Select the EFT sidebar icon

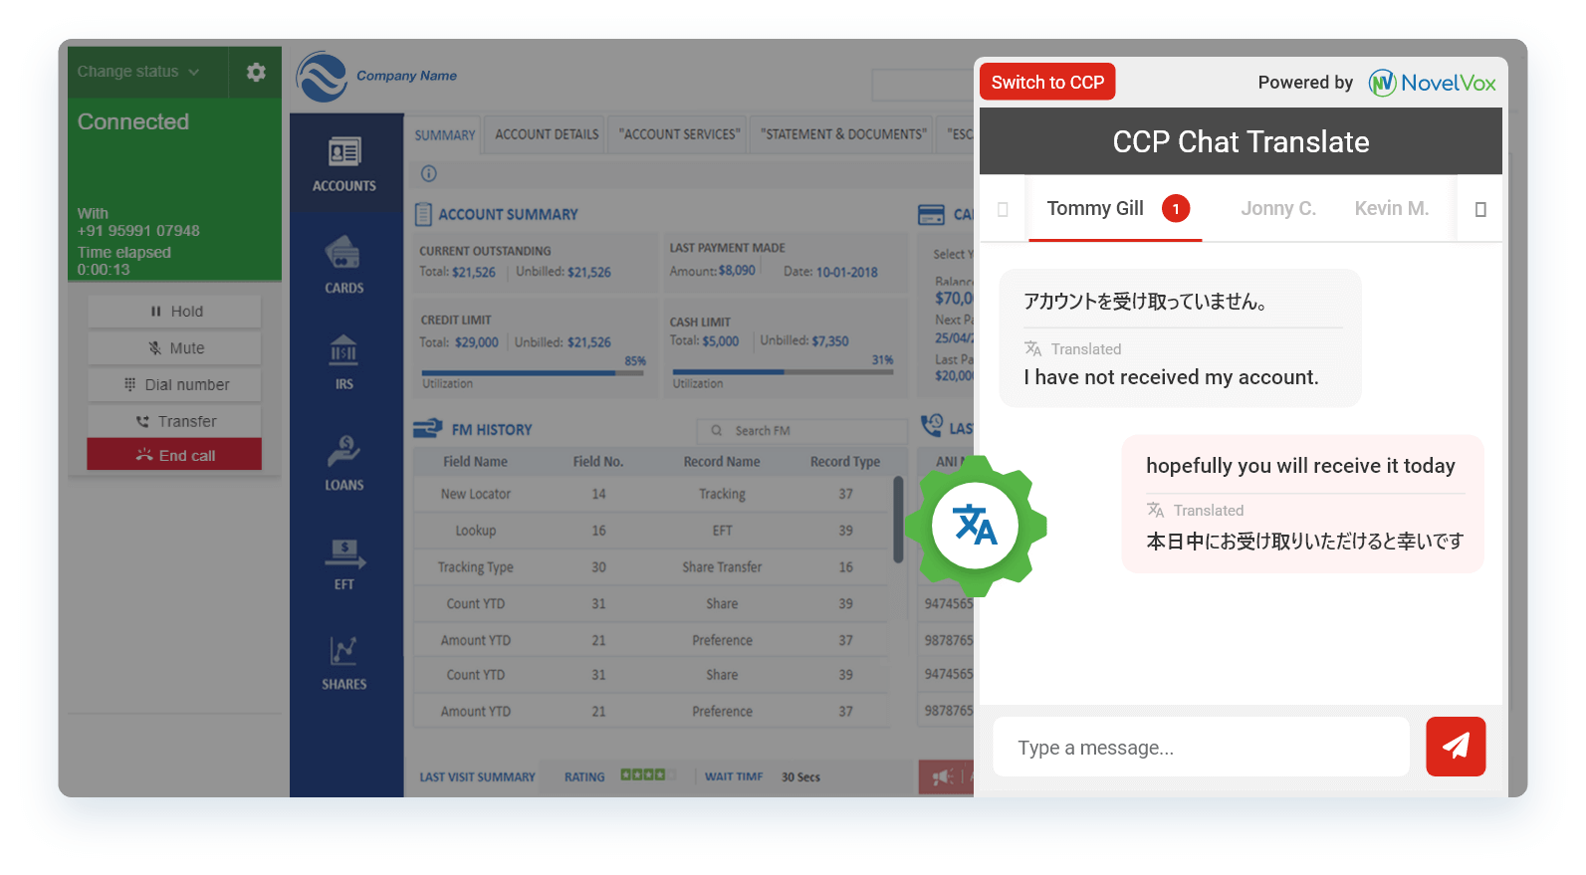(x=344, y=563)
